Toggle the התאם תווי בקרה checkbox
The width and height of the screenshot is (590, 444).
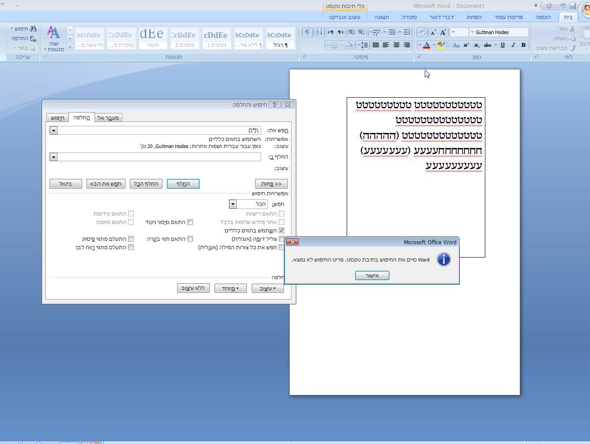(190, 239)
